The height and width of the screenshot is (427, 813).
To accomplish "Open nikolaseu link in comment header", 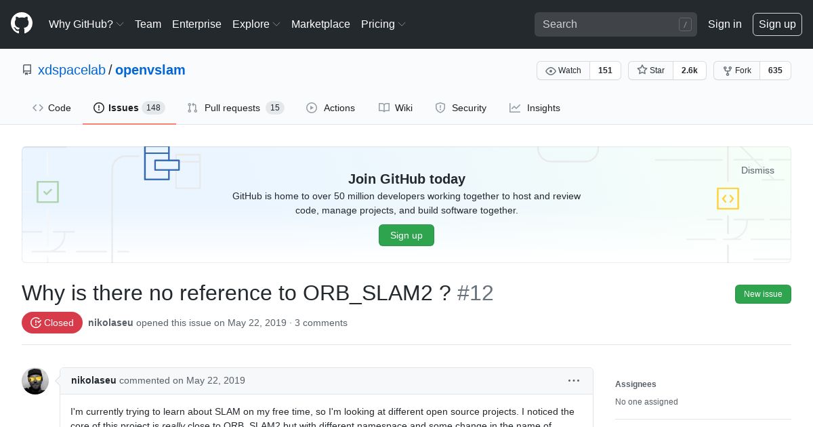I will (x=93, y=380).
